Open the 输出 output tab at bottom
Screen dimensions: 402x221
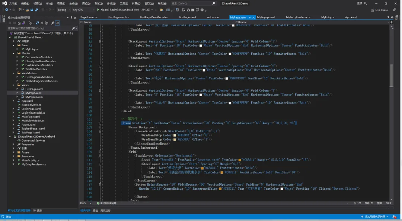point(95,211)
